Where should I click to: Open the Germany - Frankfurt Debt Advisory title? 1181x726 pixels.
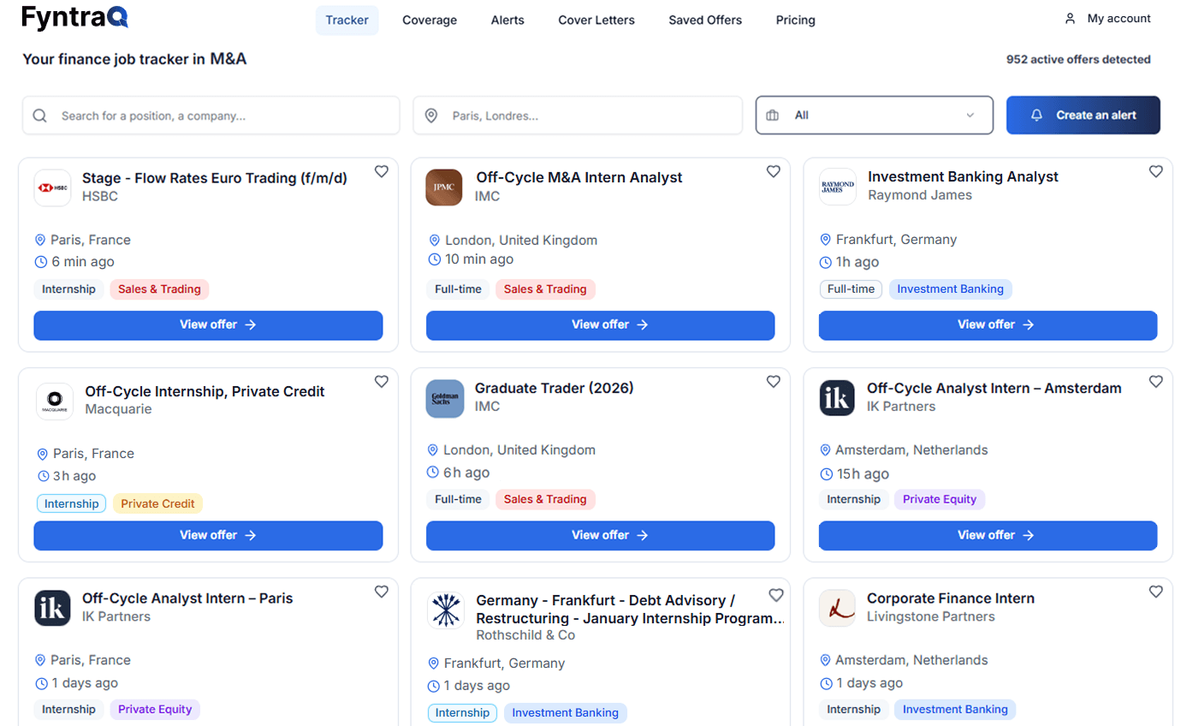click(631, 610)
